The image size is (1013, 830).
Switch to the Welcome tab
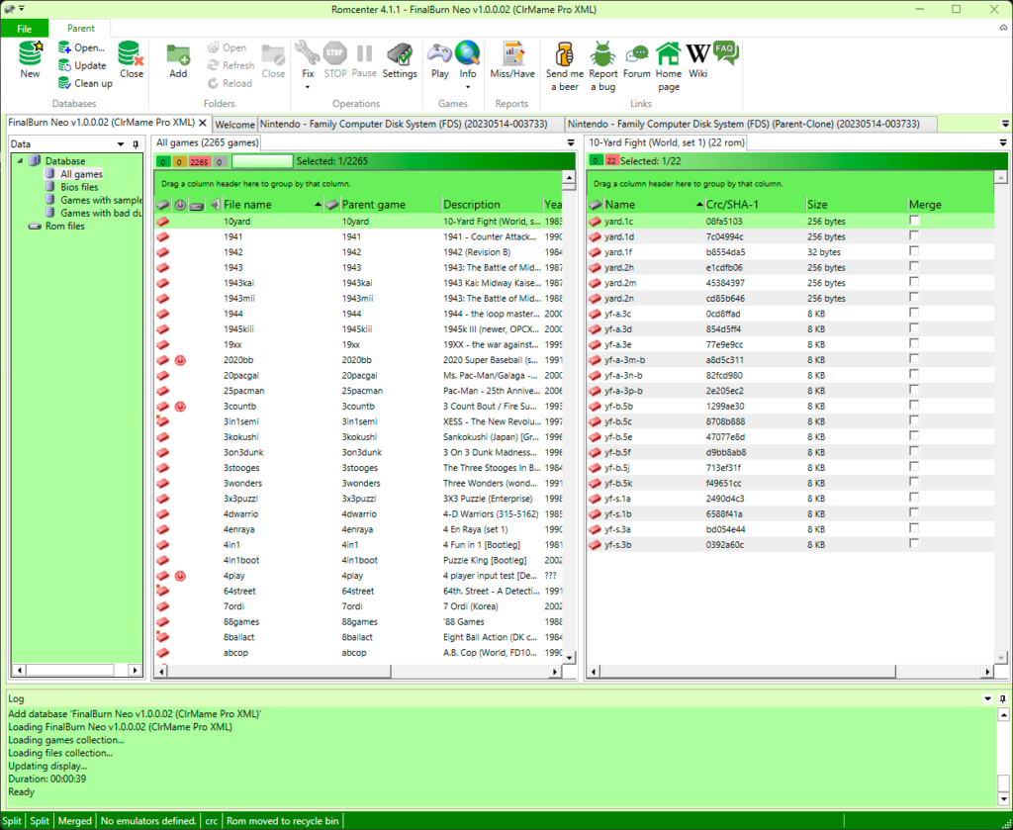235,124
